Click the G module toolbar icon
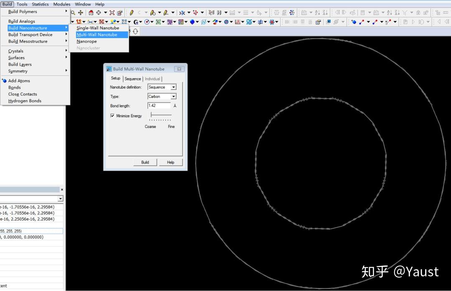 136,22
